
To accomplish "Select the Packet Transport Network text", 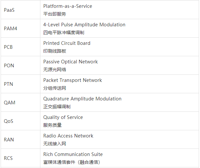I will [72, 80].
